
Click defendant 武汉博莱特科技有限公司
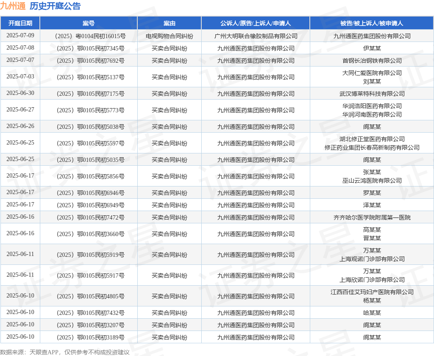tap(372, 94)
